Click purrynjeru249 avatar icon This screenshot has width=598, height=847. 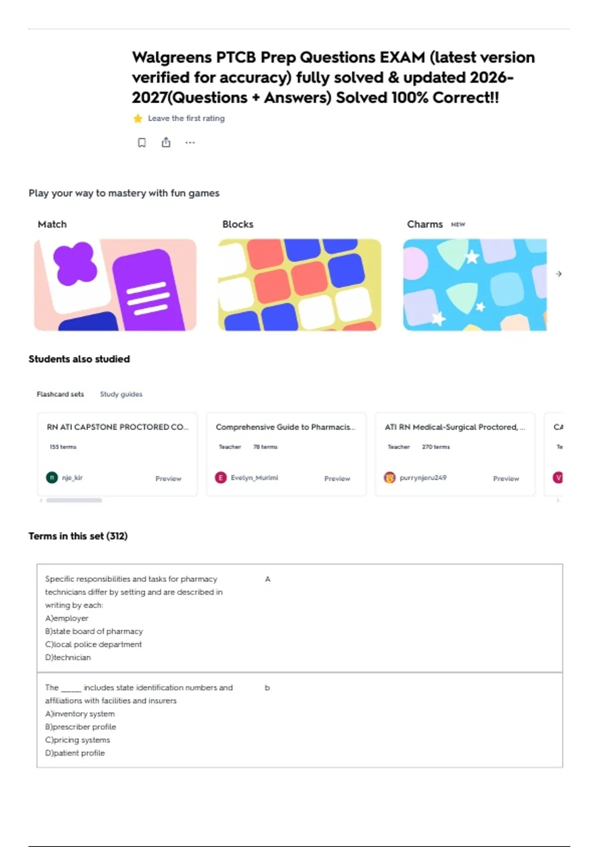pyautogui.click(x=390, y=477)
